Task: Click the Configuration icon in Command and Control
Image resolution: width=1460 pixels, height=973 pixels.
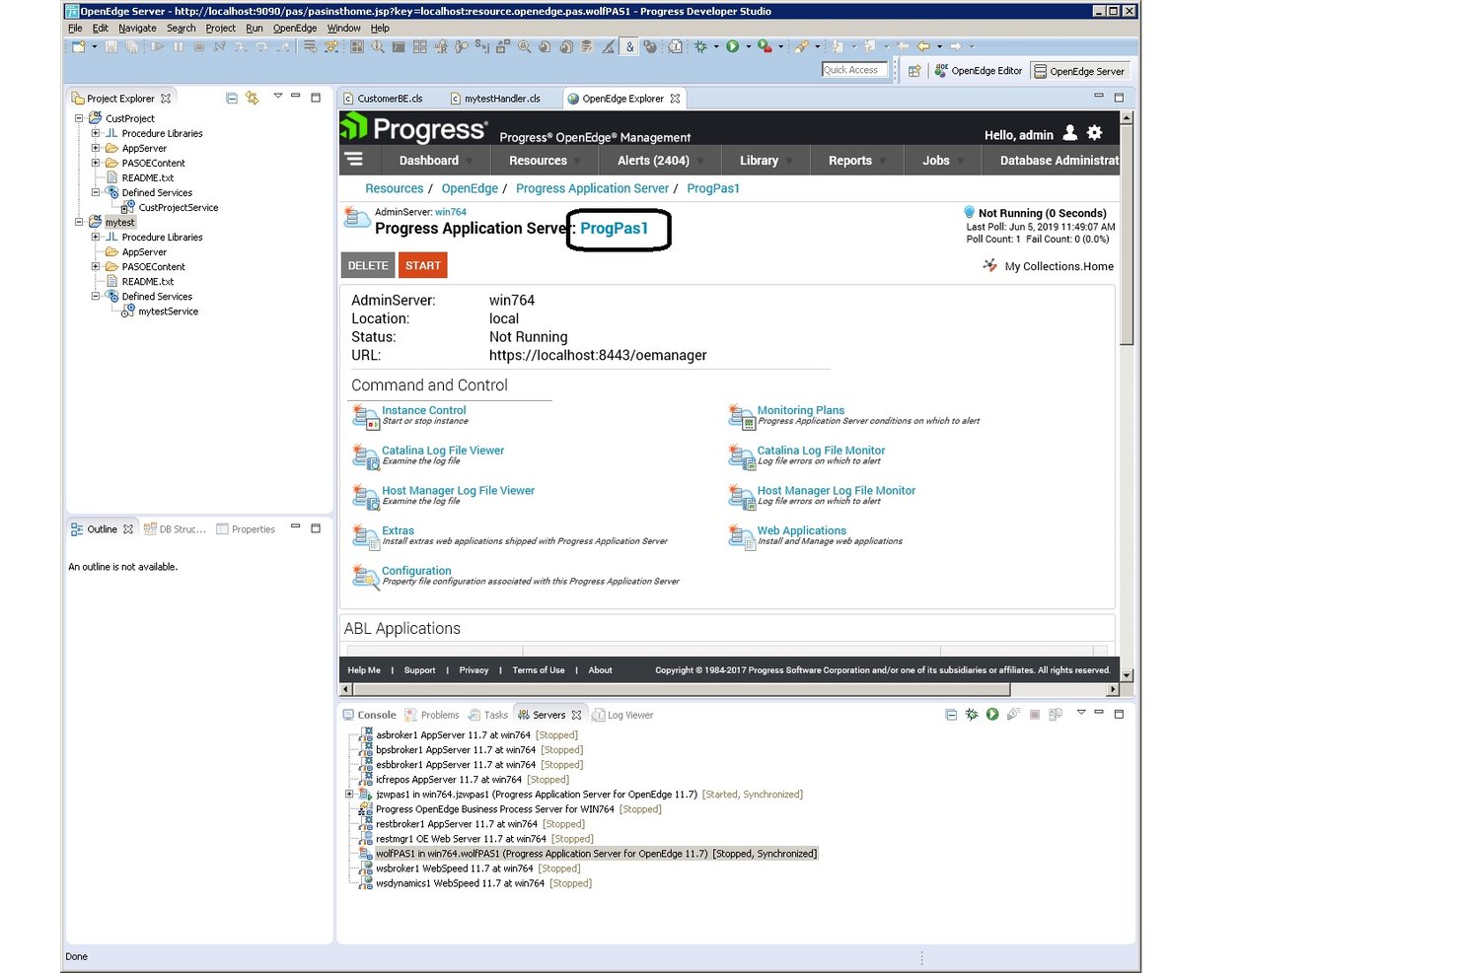Action: click(x=366, y=577)
